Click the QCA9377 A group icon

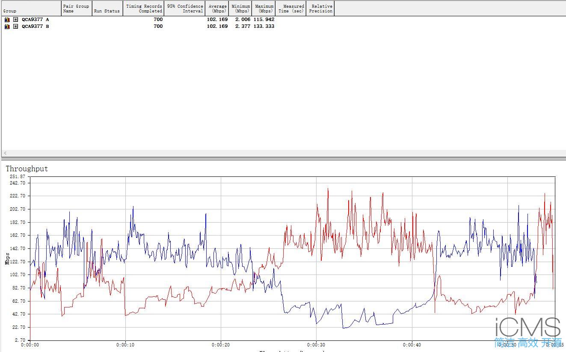(7, 19)
